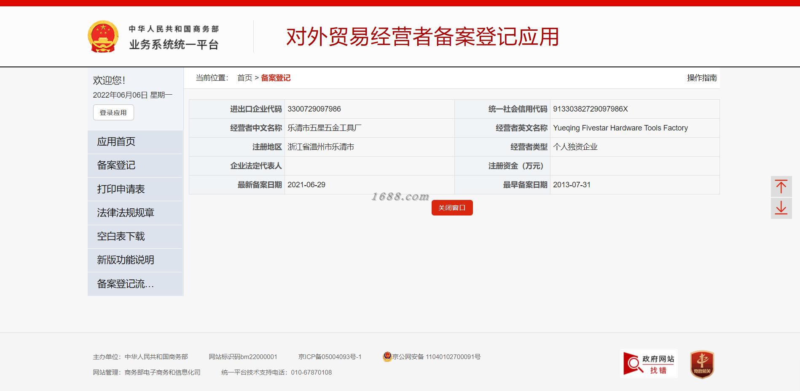Image resolution: width=800 pixels, height=391 pixels.
Task: Click the Chinese name 乐清市五星五金工具厂
Action: 325,128
